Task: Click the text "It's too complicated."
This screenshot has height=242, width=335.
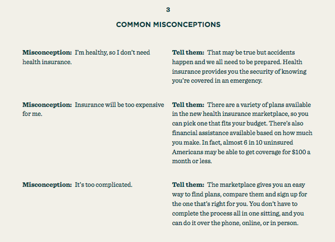Action: coord(103,185)
